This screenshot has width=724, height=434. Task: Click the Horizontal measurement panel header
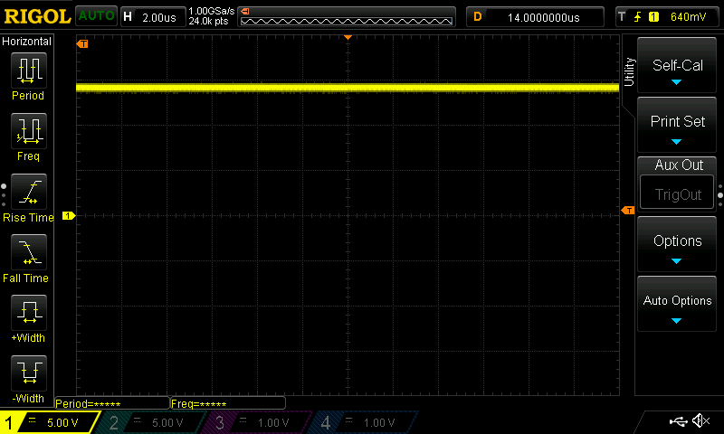27,41
